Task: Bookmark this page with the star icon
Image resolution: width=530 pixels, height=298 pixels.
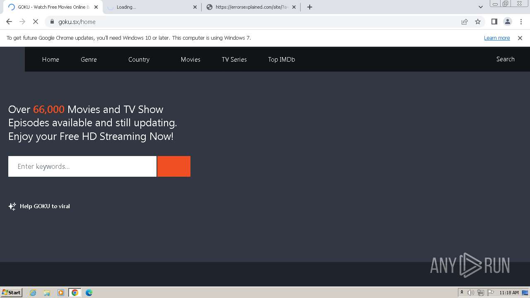Action: pyautogui.click(x=478, y=22)
